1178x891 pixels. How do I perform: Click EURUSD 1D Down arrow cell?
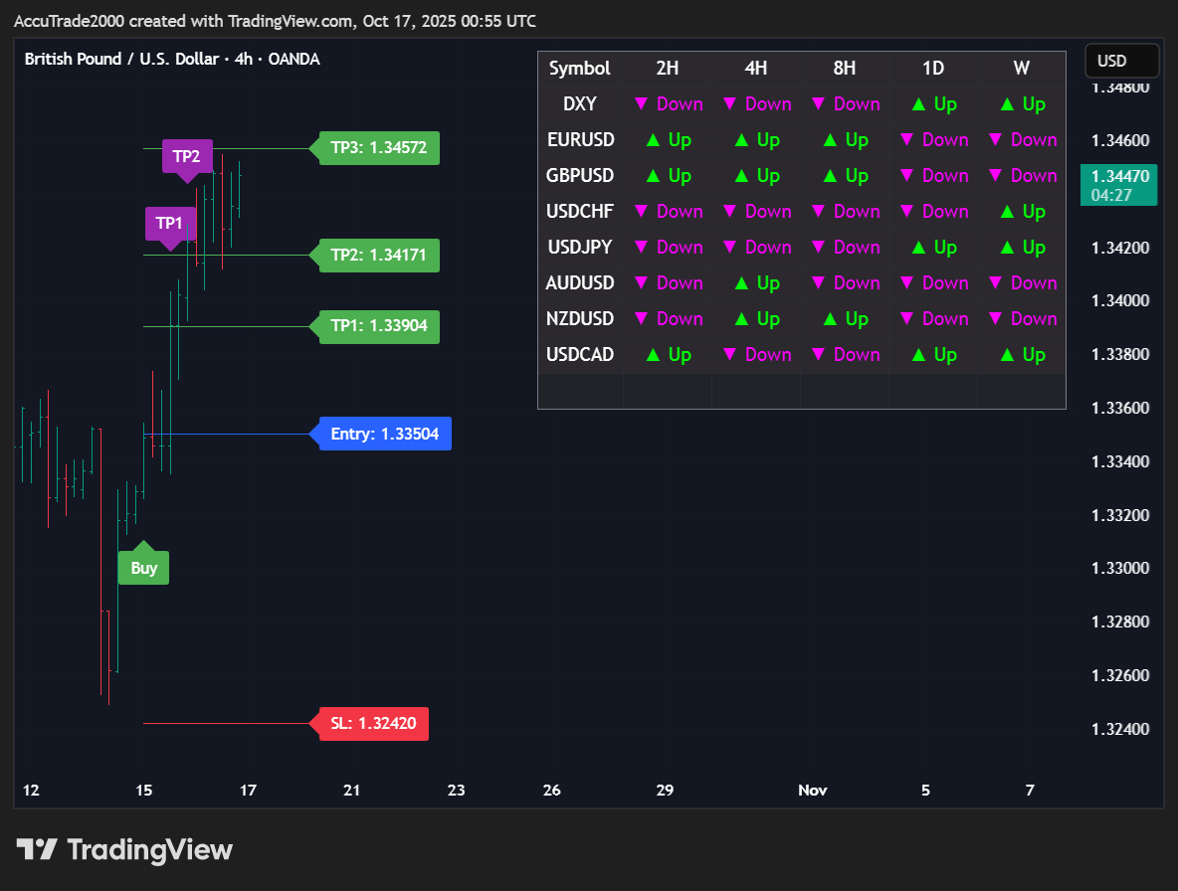933,140
